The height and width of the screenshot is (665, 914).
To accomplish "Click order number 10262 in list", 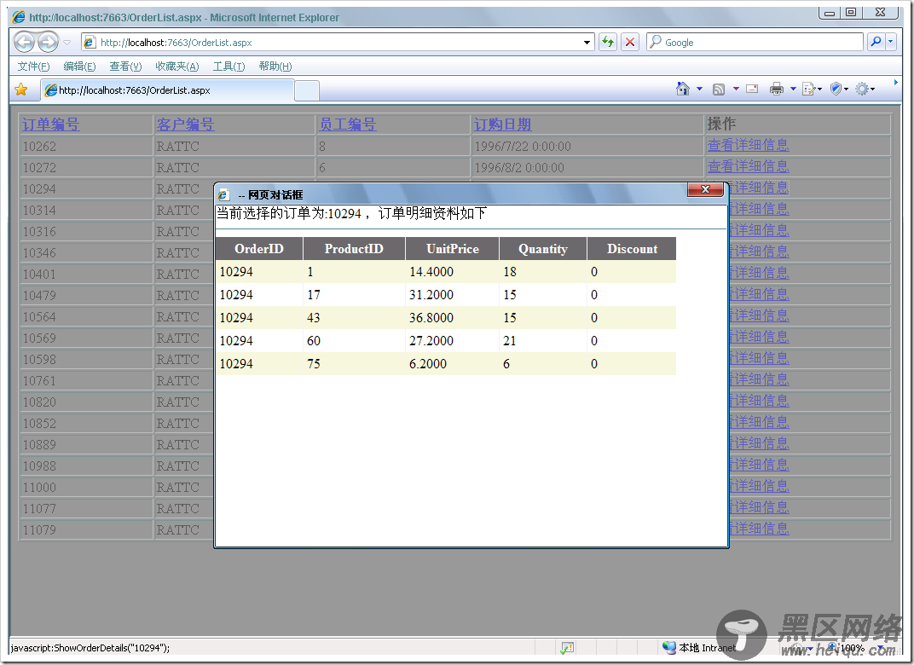I will tap(39, 147).
